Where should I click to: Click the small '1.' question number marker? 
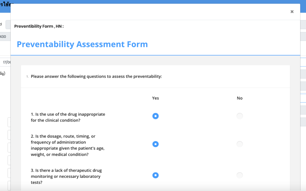point(27,77)
